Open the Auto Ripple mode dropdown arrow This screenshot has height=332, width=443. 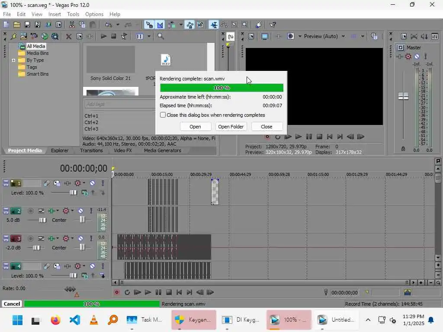(x=181, y=25)
